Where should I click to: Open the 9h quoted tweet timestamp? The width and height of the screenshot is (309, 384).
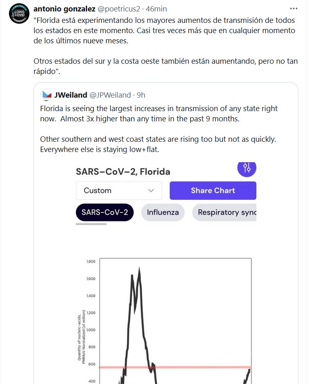141,95
